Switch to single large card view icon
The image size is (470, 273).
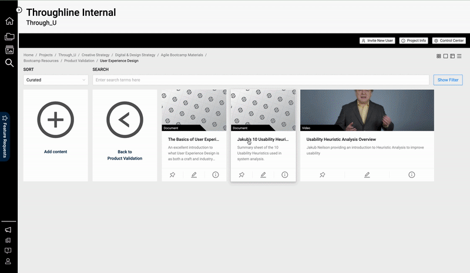coord(445,56)
